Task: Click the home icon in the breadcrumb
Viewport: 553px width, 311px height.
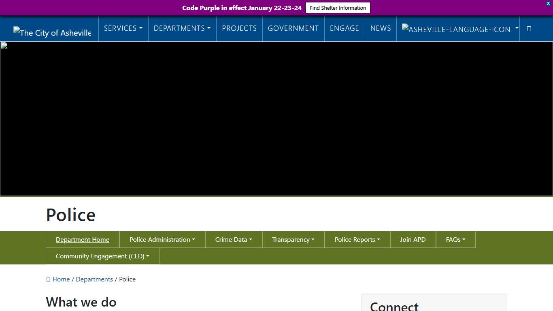Action: coord(49,279)
